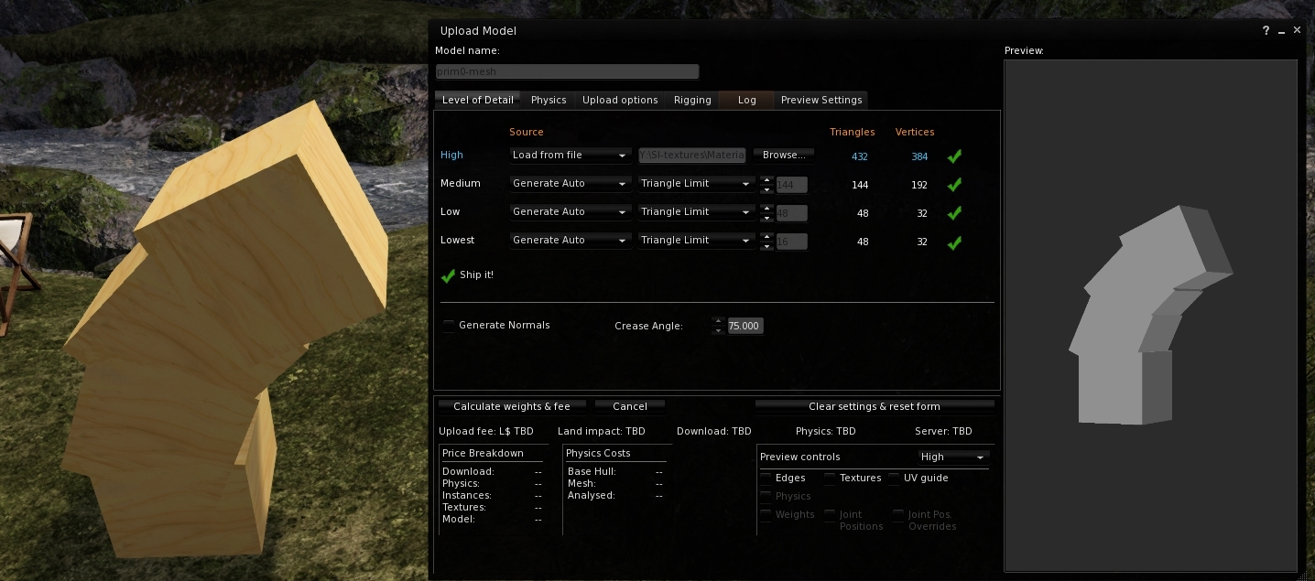Increase Medium triangle limit with the up arrow
The image size is (1315, 581).
[766, 179]
